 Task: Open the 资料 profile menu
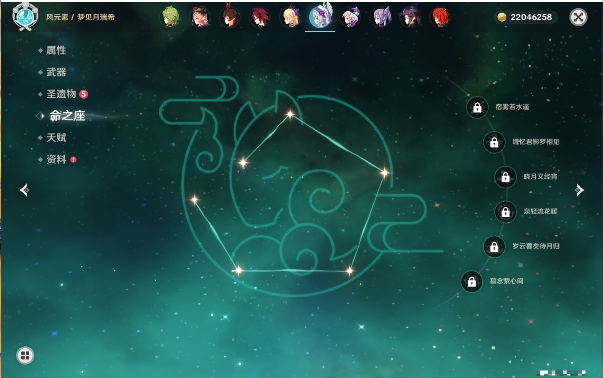[56, 159]
